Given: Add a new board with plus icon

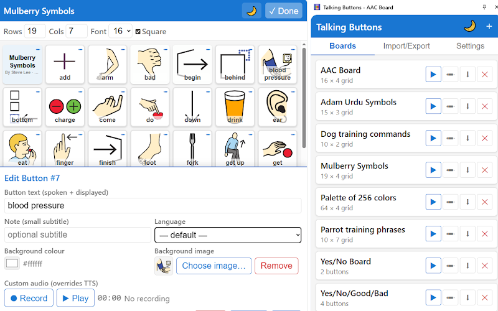Looking at the screenshot, I should pyautogui.click(x=489, y=26).
